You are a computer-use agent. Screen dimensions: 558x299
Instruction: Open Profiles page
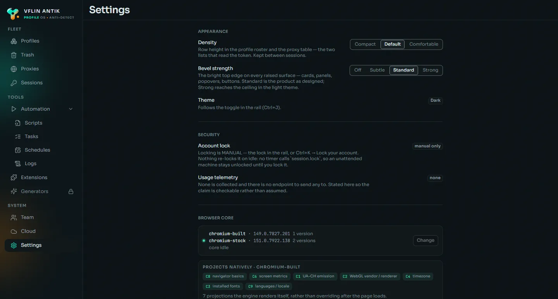pos(41,41)
